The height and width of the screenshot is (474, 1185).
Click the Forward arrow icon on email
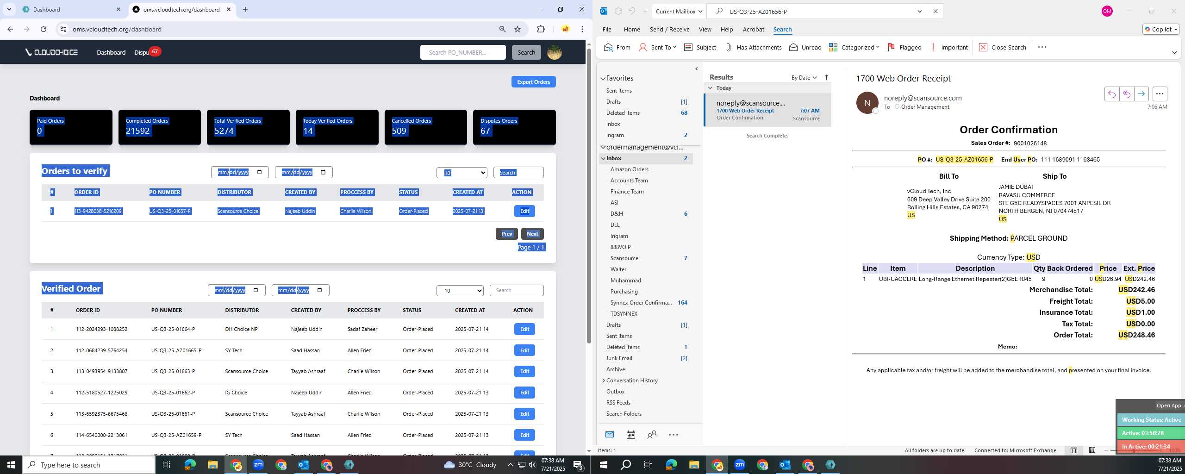click(x=1141, y=94)
